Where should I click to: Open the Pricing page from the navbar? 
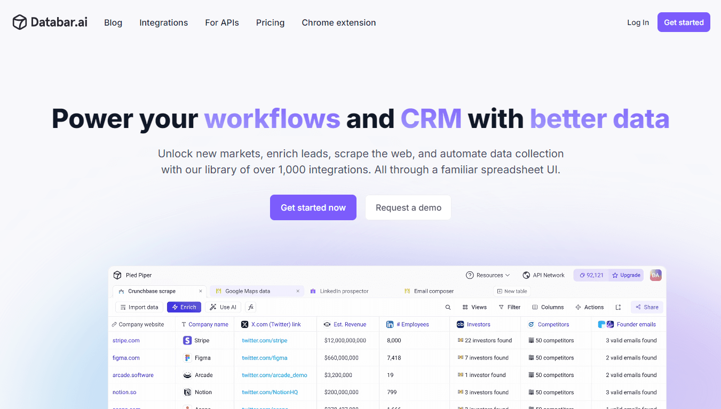click(x=270, y=22)
